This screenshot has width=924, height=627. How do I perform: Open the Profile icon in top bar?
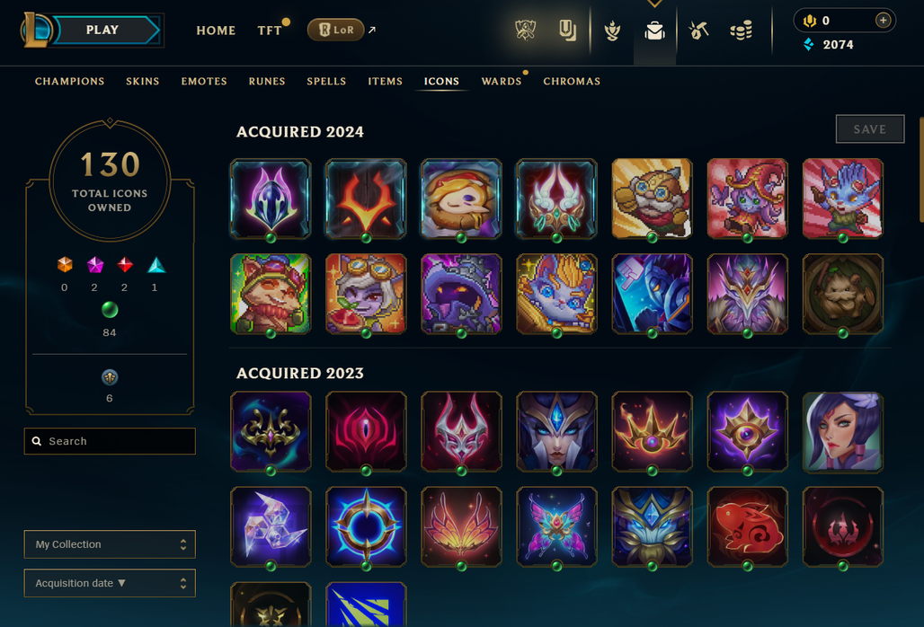pyautogui.click(x=567, y=30)
